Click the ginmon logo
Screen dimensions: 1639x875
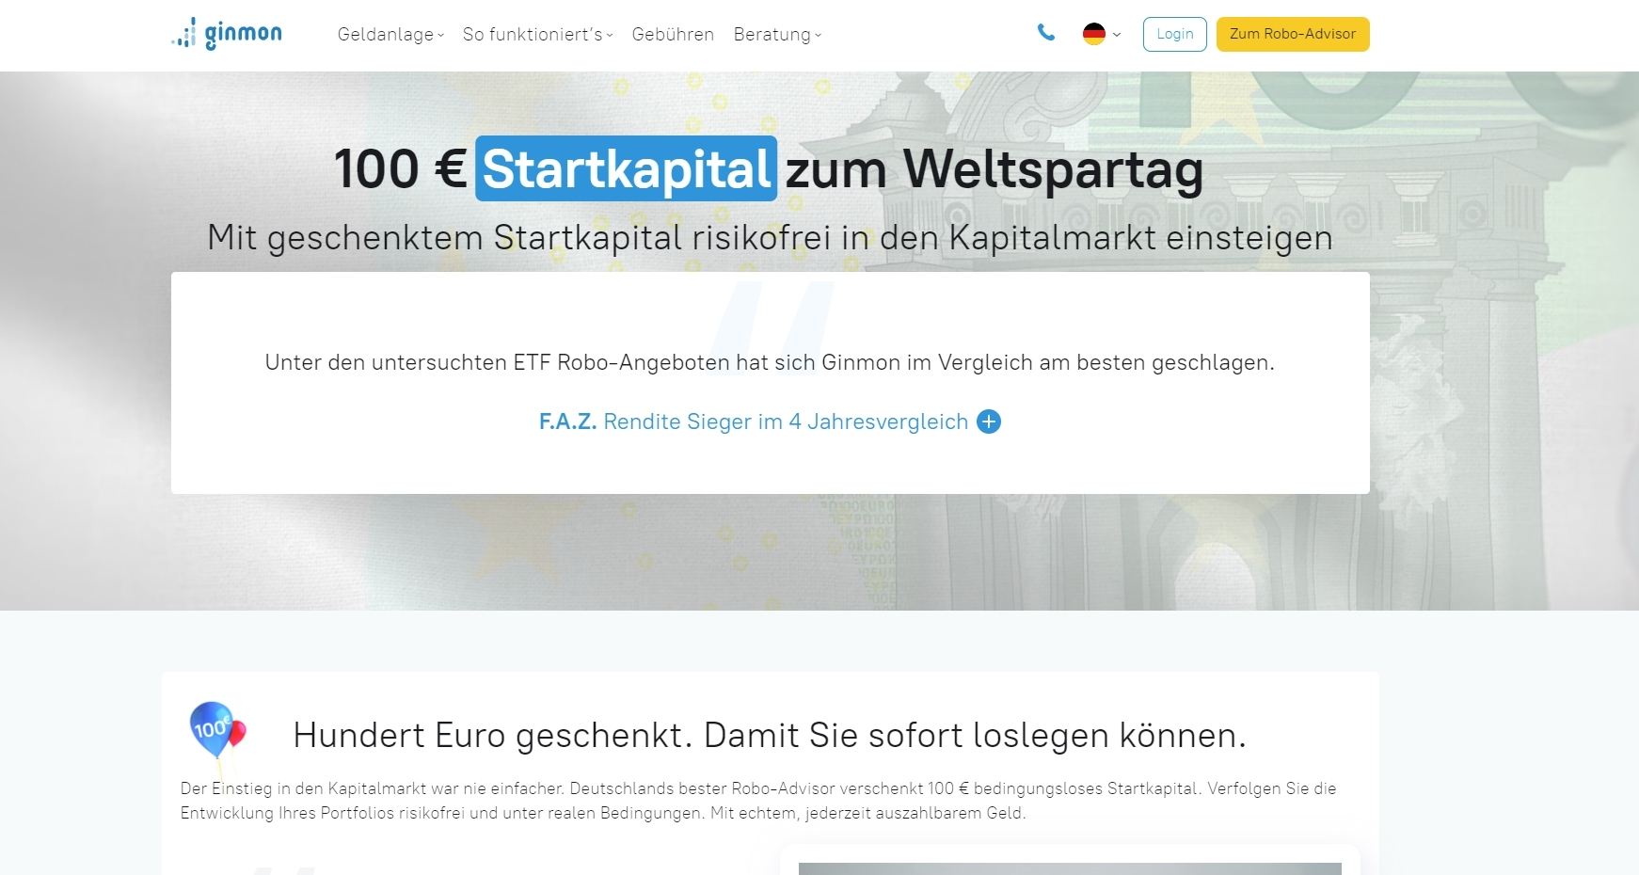[227, 34]
